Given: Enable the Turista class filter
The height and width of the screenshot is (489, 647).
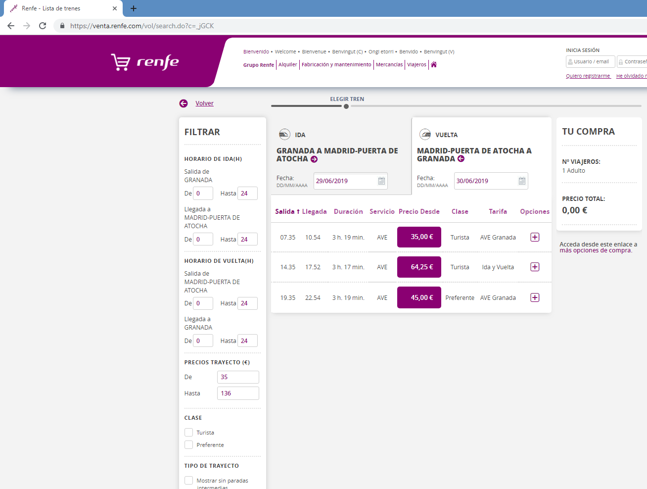Looking at the screenshot, I should click(x=189, y=433).
